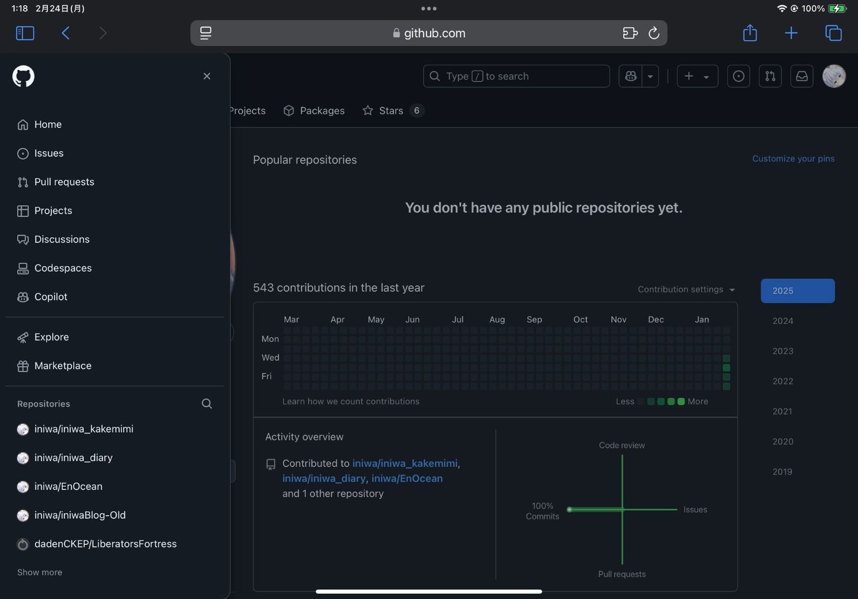Expand the Contribution settings dropdown
This screenshot has width=858, height=599.
(x=686, y=290)
